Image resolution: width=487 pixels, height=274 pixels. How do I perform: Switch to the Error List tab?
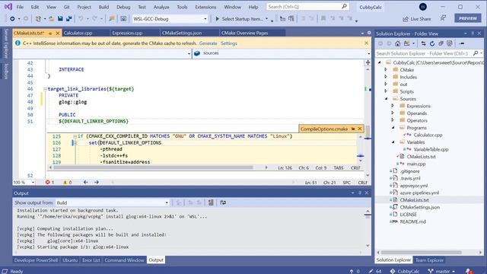[x=91, y=260]
